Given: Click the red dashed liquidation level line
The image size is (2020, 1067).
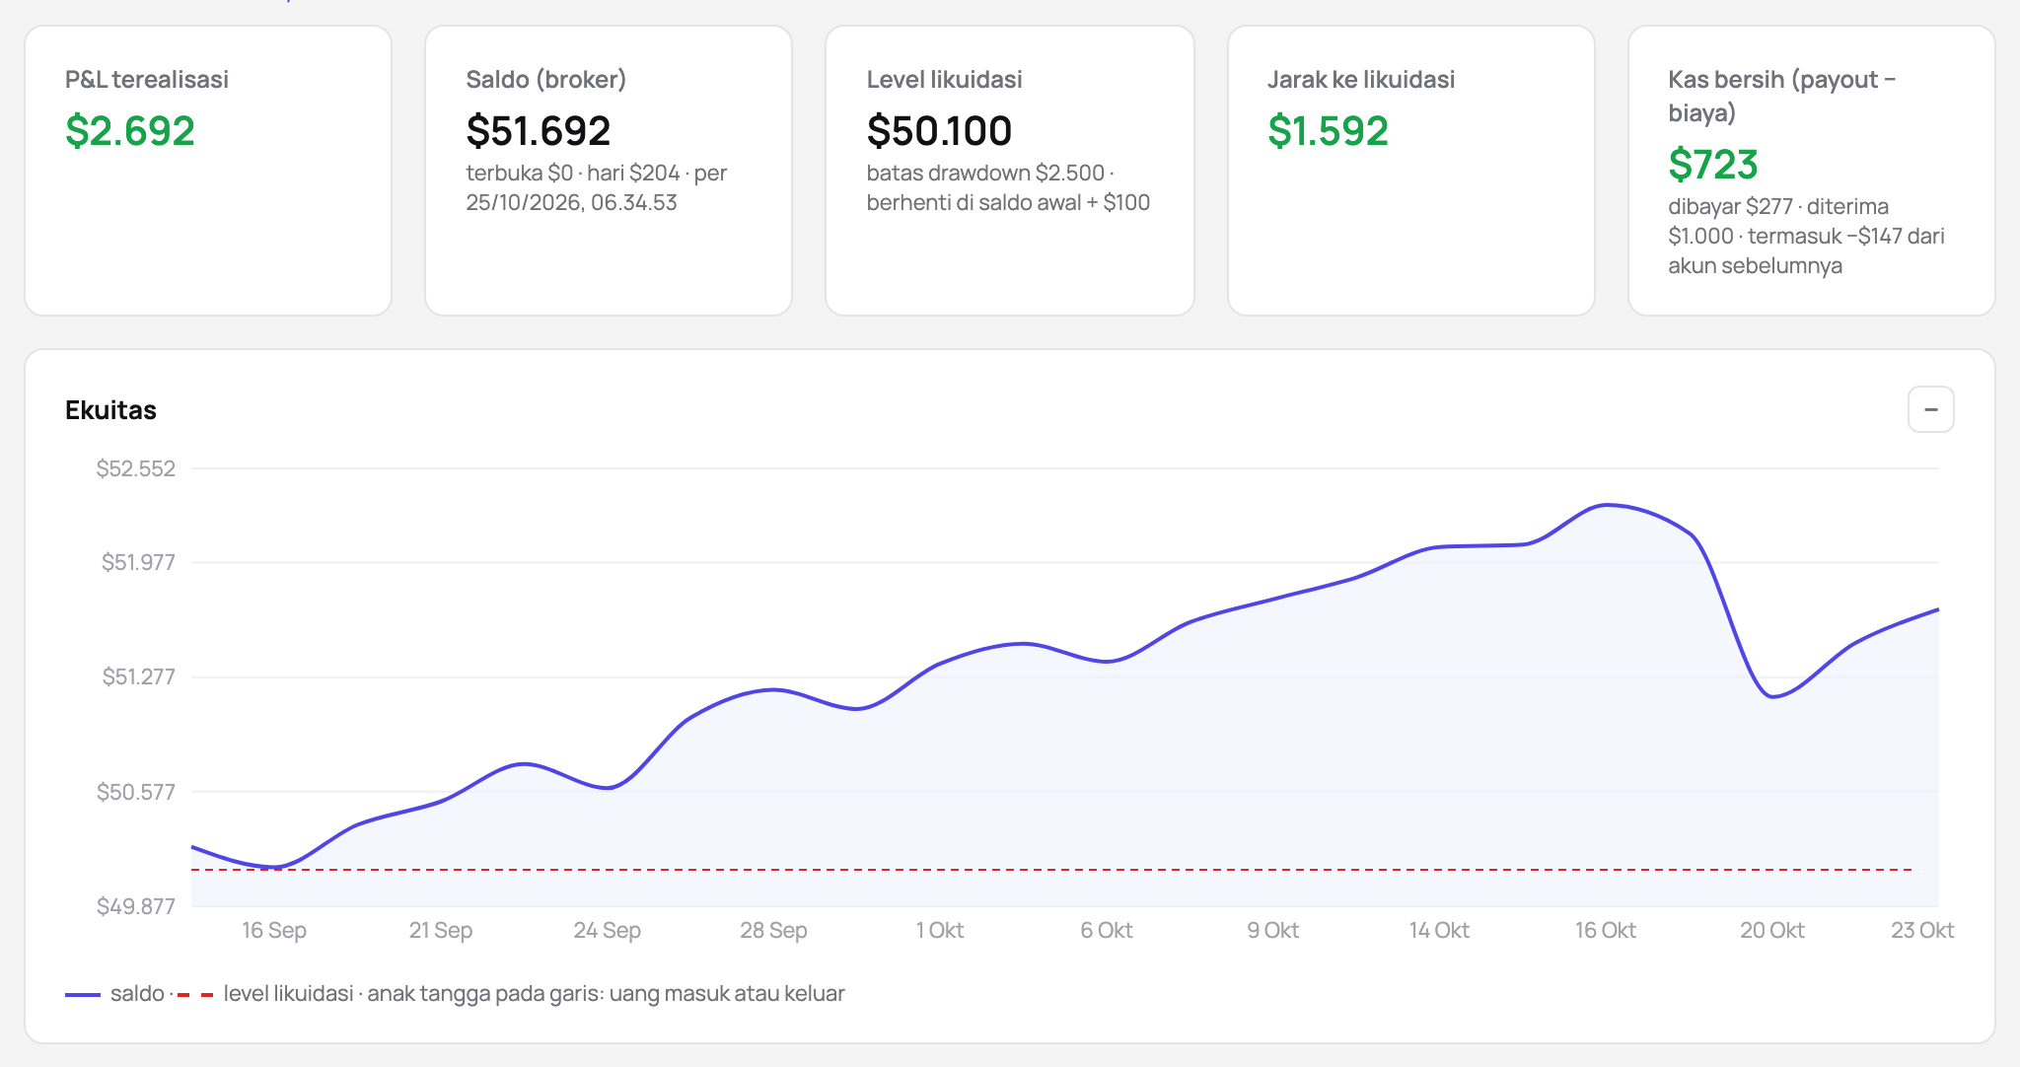Looking at the screenshot, I should click(1051, 870).
